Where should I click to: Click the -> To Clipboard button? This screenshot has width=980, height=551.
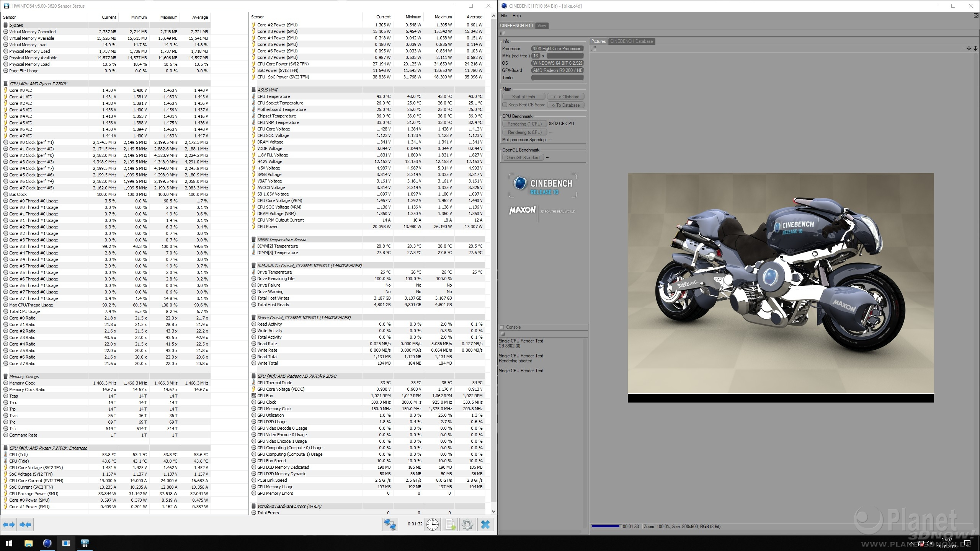[x=565, y=97]
